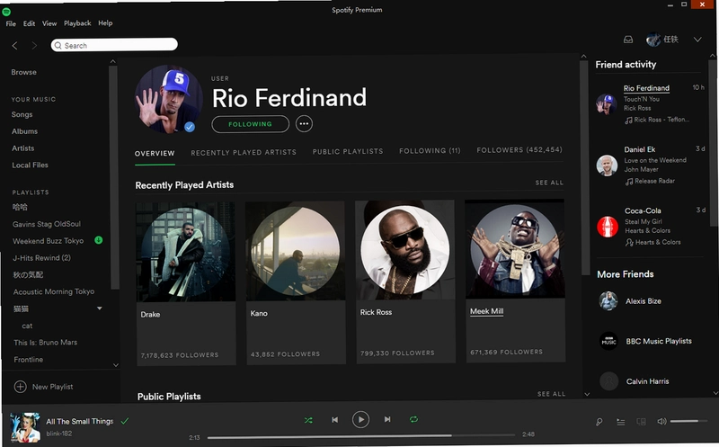Open the Kano artist thumbnail

[x=296, y=251]
